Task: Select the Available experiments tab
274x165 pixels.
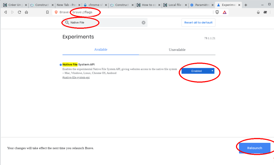Action: click(101, 50)
